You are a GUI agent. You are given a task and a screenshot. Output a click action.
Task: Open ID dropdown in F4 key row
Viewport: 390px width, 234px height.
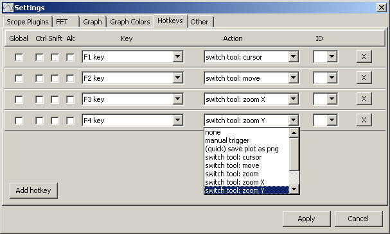pyautogui.click(x=325, y=121)
